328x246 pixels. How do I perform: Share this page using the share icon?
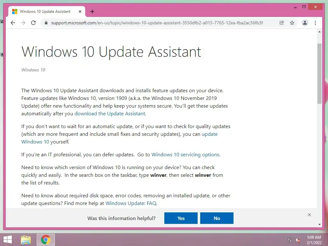[x=282, y=23]
